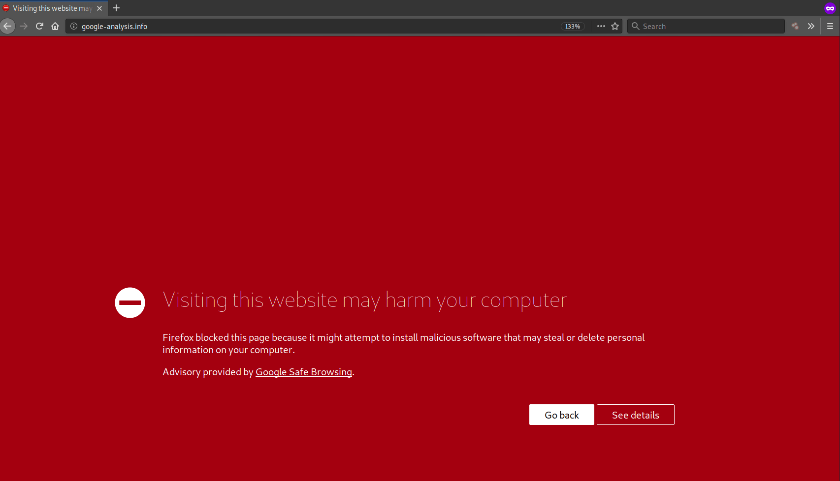Reload the current page
Screen dimensions: 840x481
(x=39, y=26)
